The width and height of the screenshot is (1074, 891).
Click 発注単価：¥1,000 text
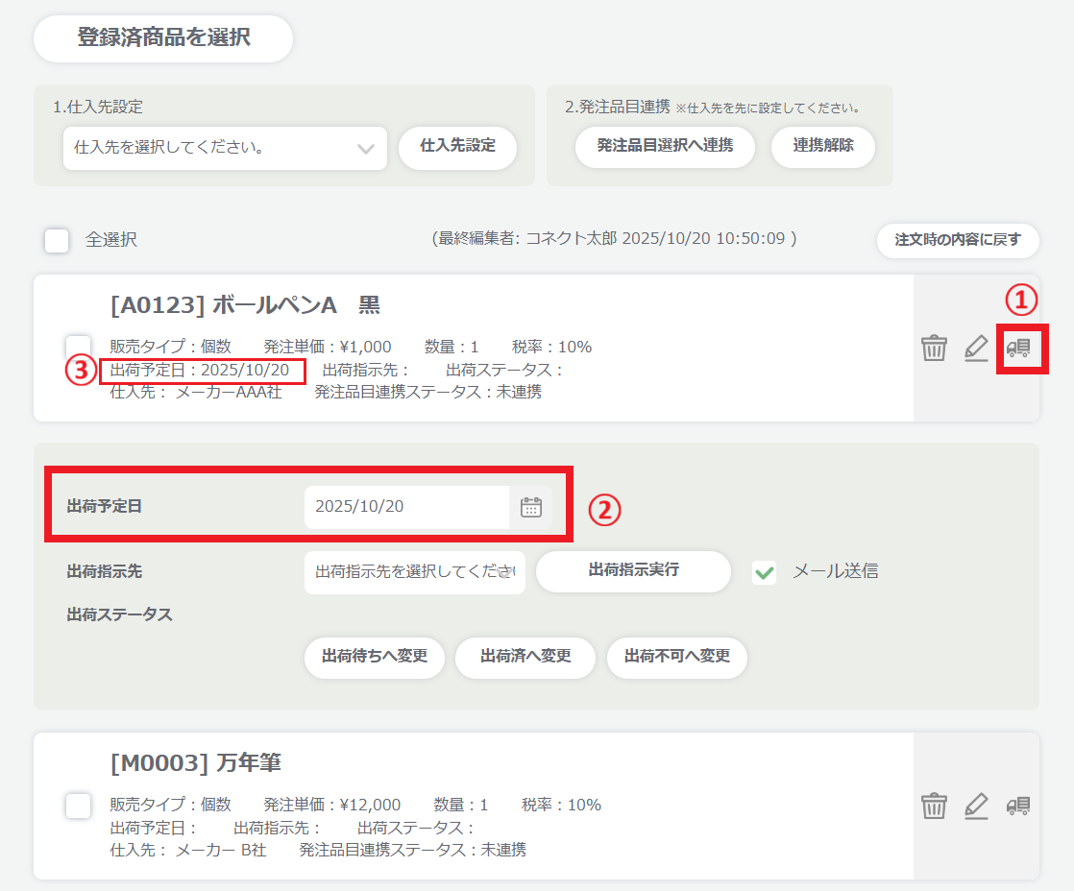pyautogui.click(x=328, y=347)
